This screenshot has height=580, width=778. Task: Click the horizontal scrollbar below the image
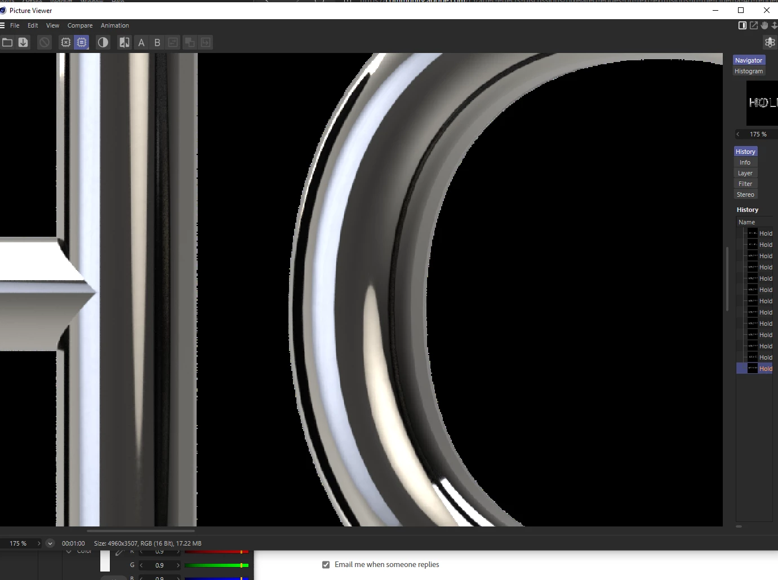pos(141,530)
